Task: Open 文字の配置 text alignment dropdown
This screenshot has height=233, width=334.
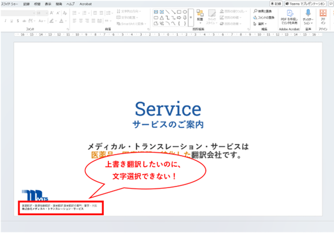Action: (127, 18)
